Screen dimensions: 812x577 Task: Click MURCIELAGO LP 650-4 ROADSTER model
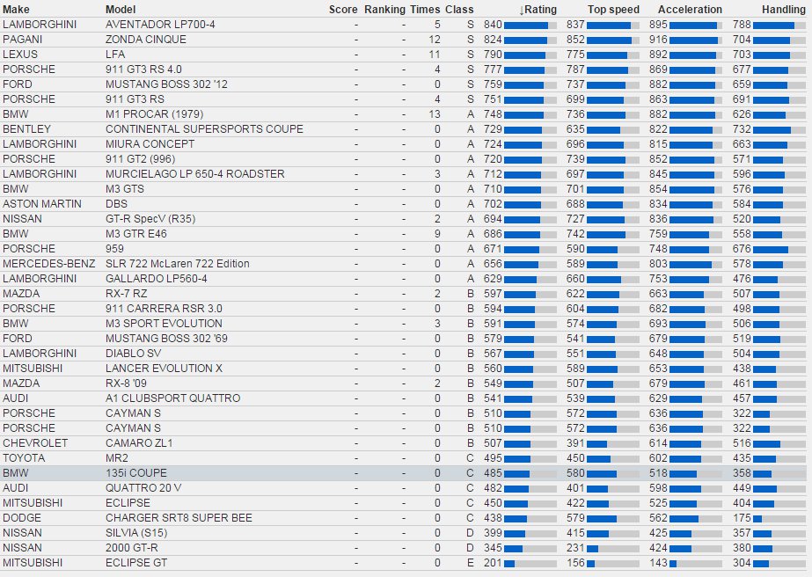[x=194, y=174]
